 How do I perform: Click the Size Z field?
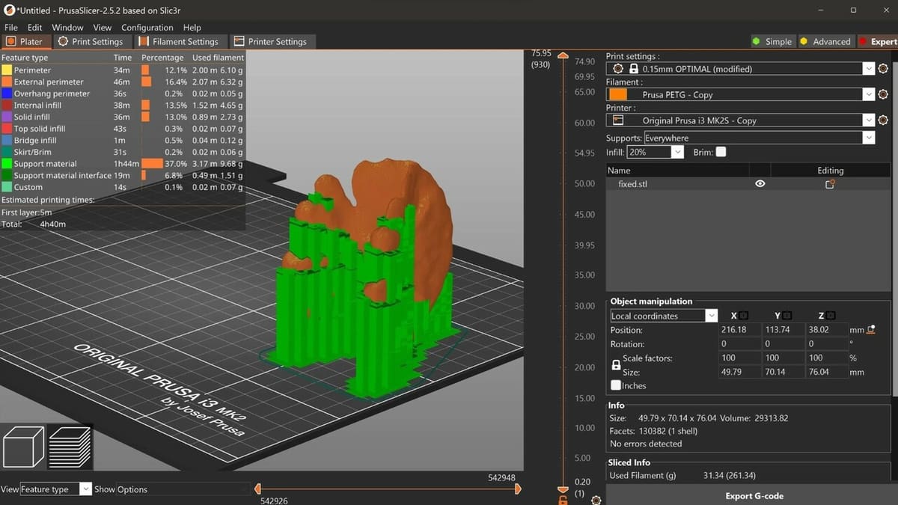coord(827,372)
